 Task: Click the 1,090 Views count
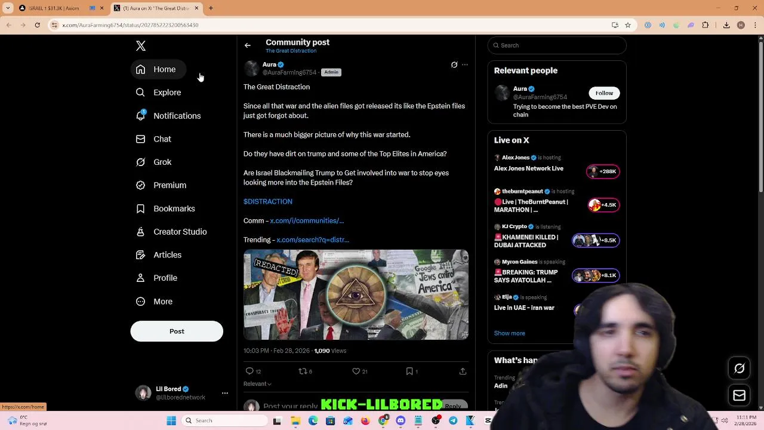click(x=330, y=351)
